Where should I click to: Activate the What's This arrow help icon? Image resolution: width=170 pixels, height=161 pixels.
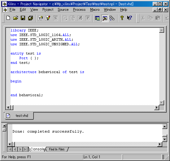pos(129,18)
